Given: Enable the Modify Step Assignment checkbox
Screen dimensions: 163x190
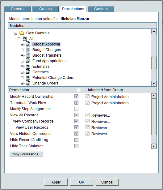Looking at the screenshot, I should pyautogui.click(x=76, y=109).
